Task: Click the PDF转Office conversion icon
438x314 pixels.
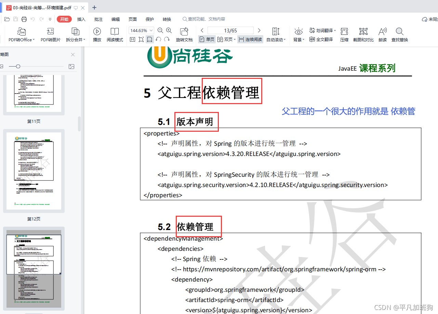Action: point(22,32)
